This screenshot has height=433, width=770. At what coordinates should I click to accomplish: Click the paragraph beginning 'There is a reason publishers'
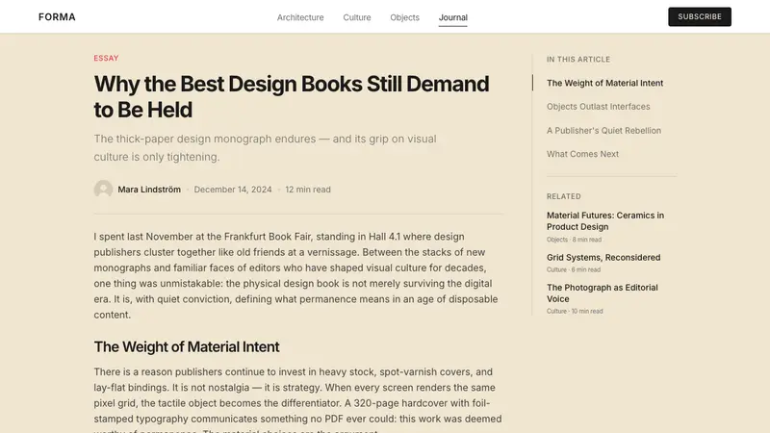pyautogui.click(x=298, y=399)
